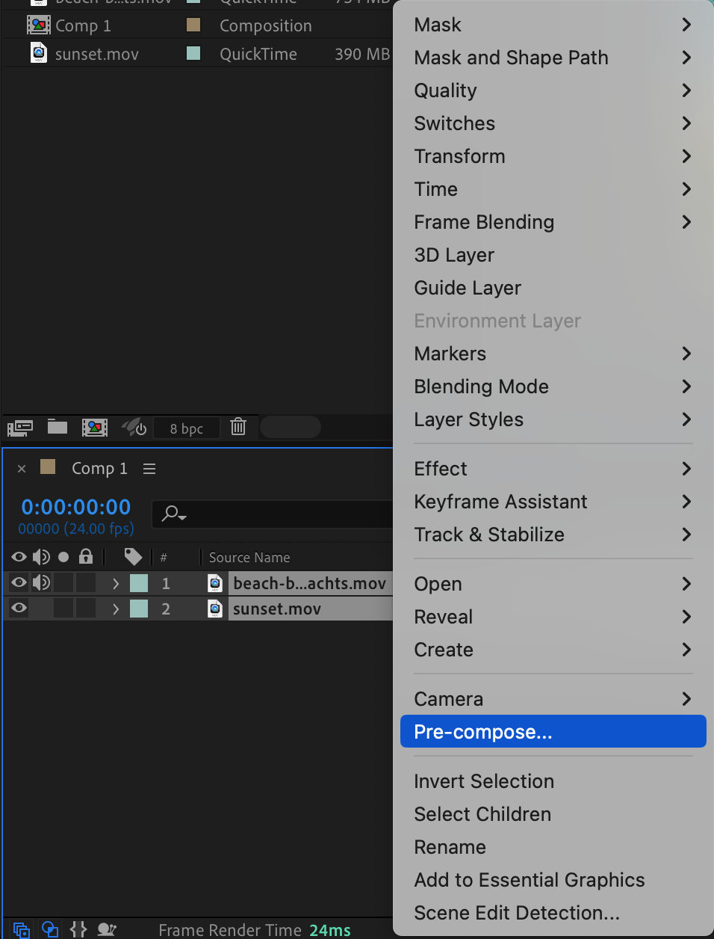This screenshot has height=939, width=714.
Task: Delete selected project item with trash icon
Action: pyautogui.click(x=238, y=427)
